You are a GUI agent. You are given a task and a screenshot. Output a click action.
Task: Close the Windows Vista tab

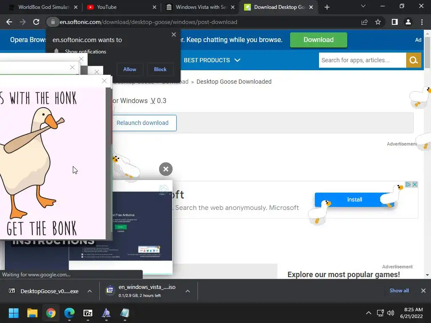tap(233, 7)
